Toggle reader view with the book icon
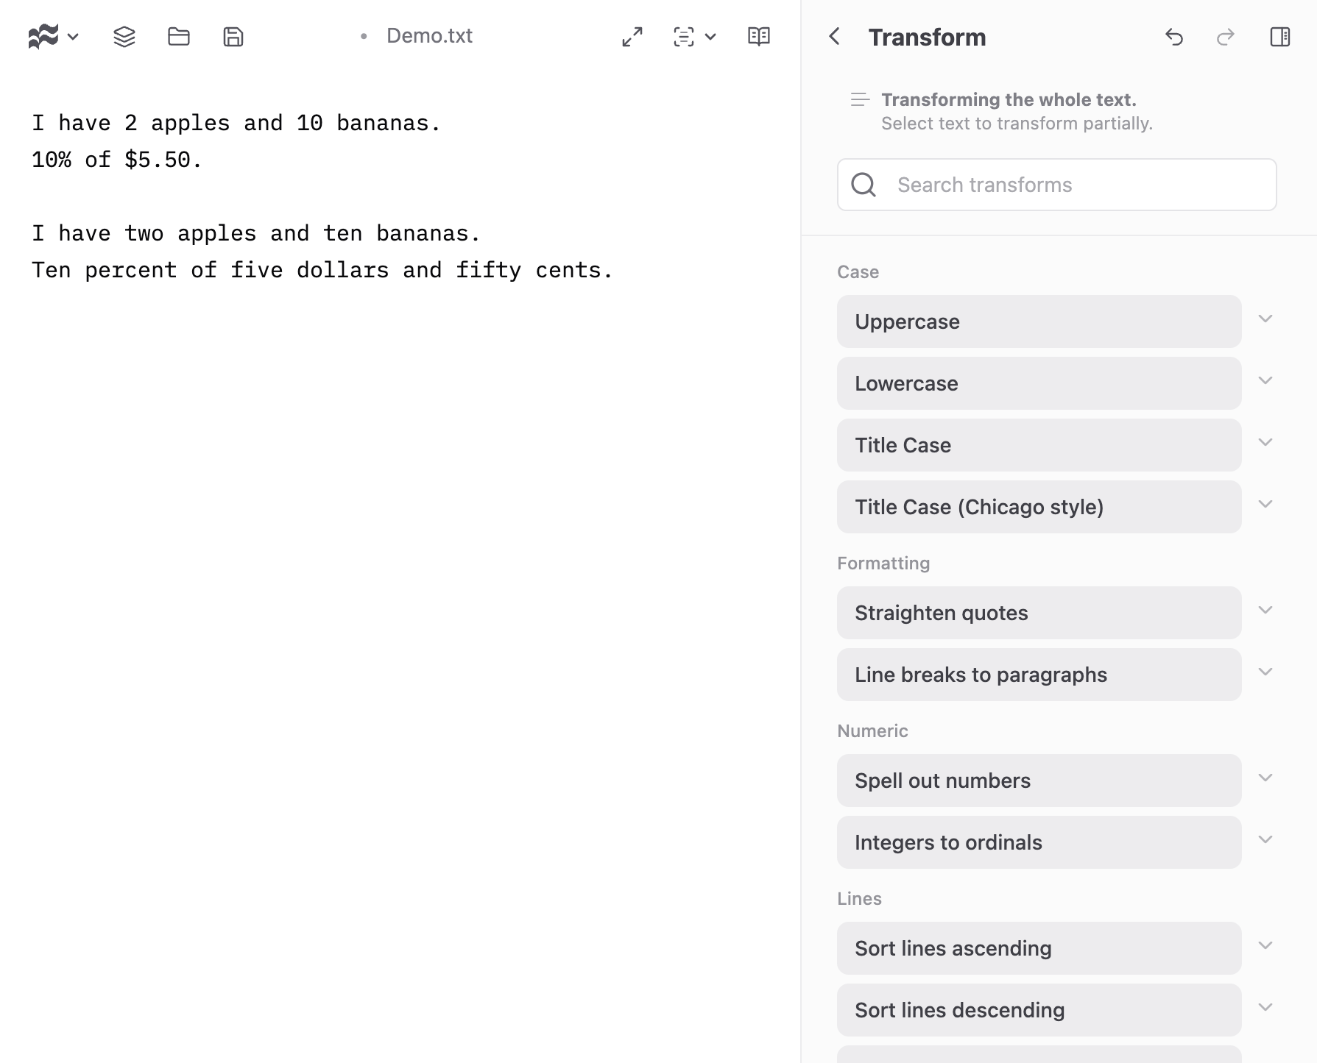The height and width of the screenshot is (1063, 1317). tap(760, 36)
